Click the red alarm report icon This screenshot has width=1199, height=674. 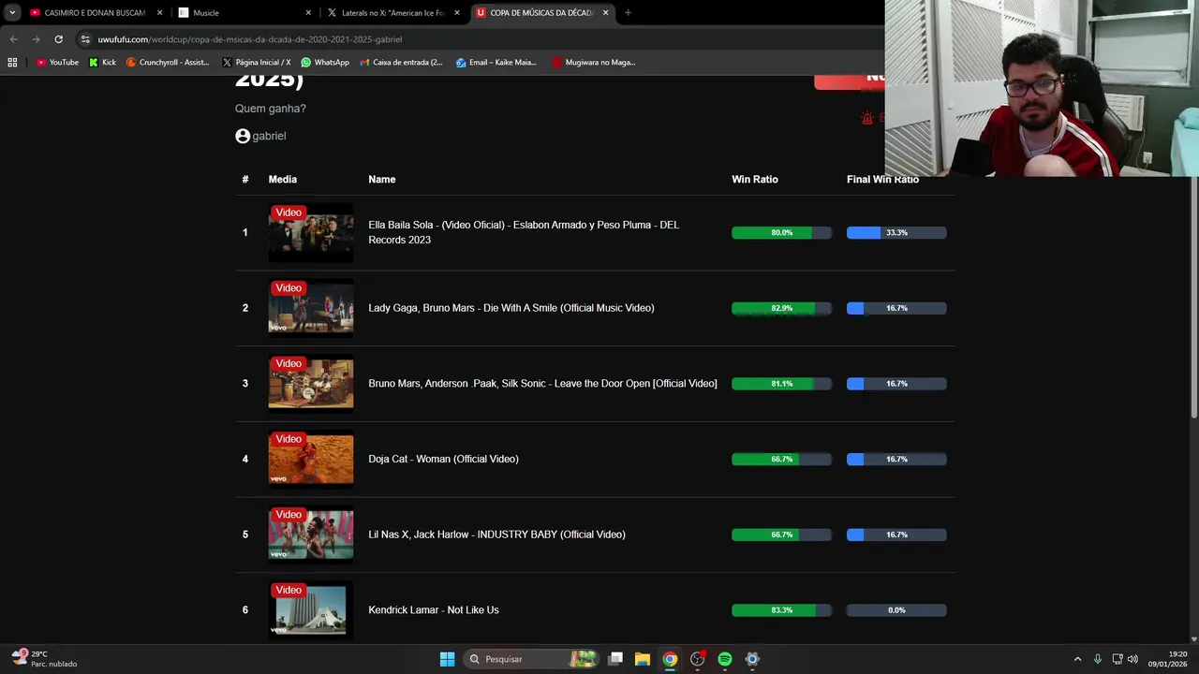click(867, 118)
